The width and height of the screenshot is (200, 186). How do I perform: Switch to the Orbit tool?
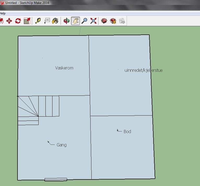click(x=67, y=21)
